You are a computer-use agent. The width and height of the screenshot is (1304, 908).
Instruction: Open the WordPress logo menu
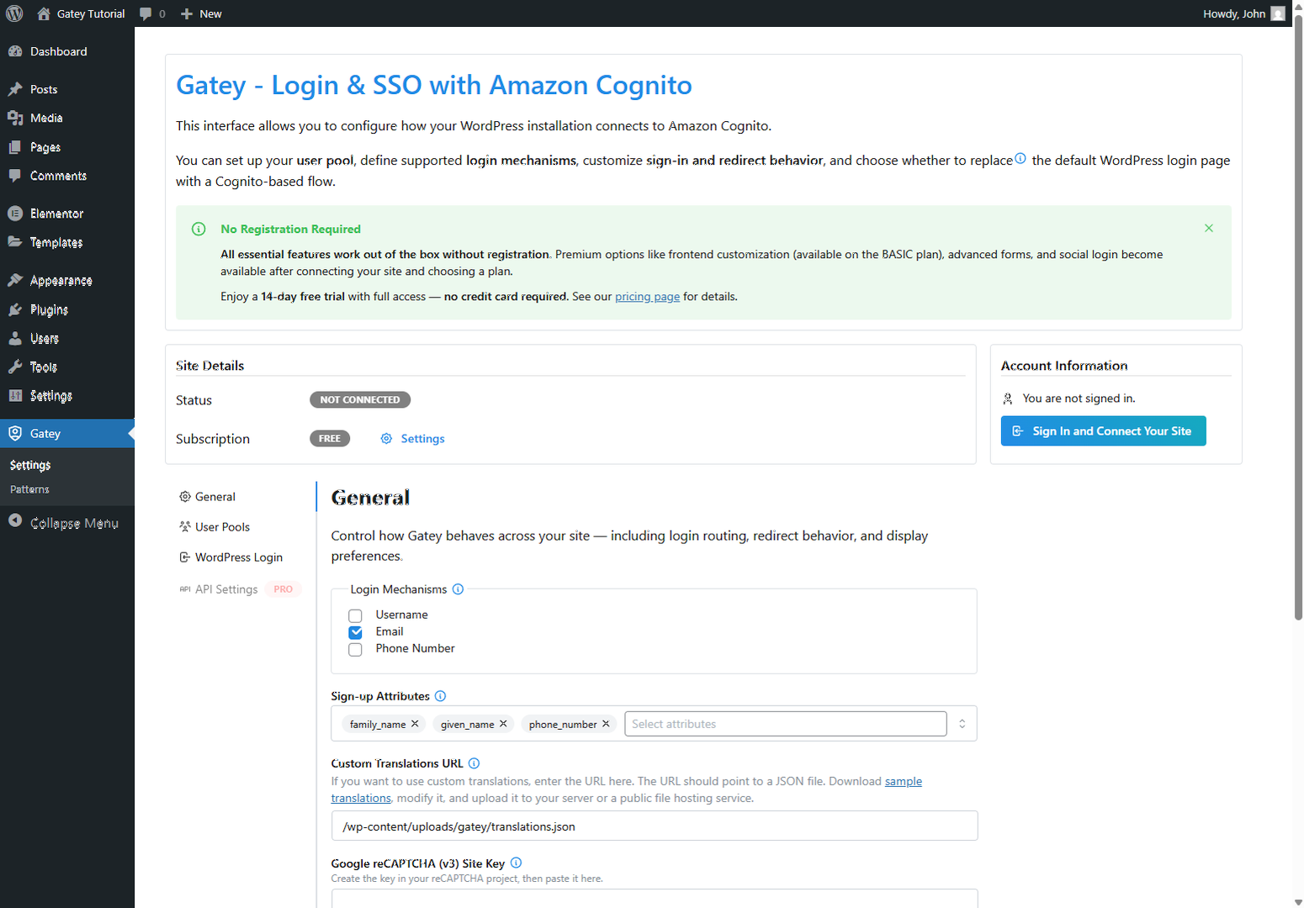point(14,13)
